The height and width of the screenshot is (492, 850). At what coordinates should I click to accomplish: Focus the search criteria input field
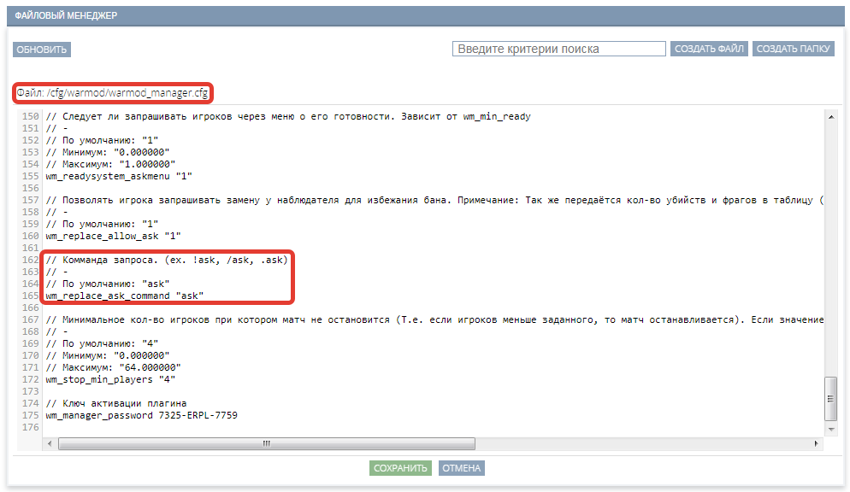point(559,49)
